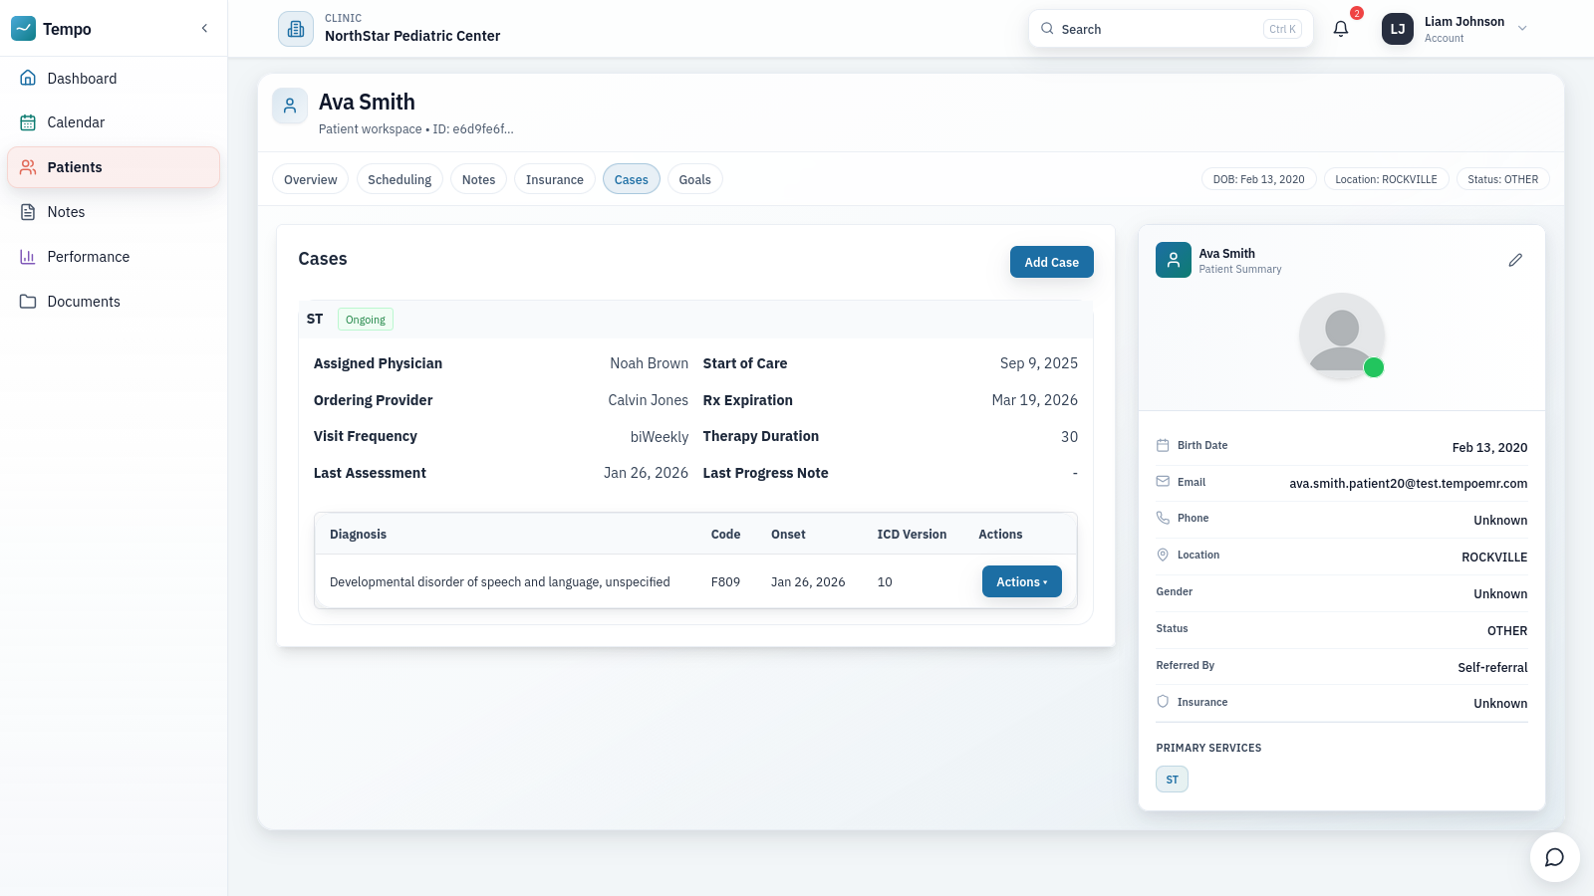Click the Sep 9, 2025 start date
The width and height of the screenshot is (1594, 896).
tap(1039, 363)
